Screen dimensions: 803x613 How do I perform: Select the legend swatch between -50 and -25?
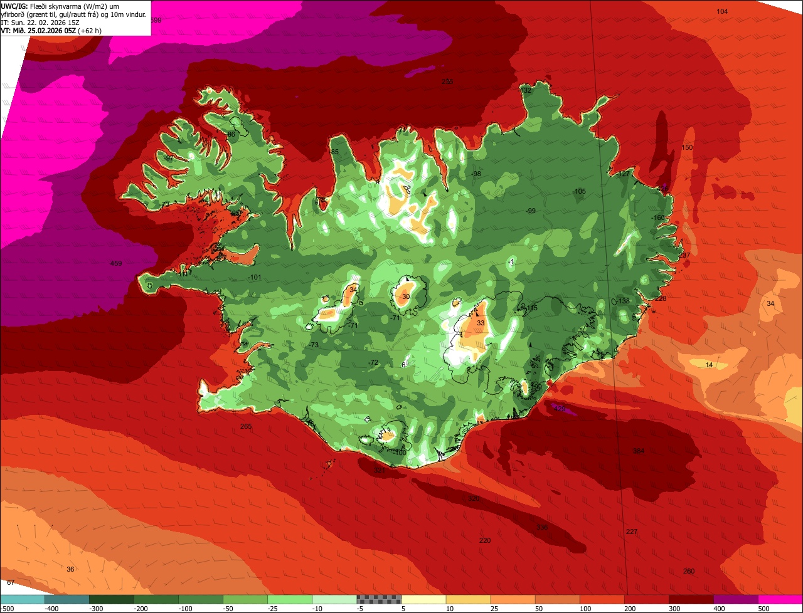point(245,599)
